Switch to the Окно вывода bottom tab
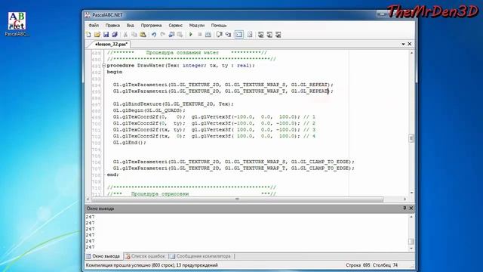The height and width of the screenshot is (272, 483). pyautogui.click(x=103, y=256)
